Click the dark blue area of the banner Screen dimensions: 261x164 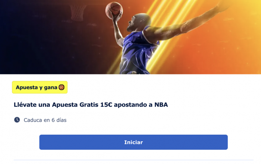33,42
